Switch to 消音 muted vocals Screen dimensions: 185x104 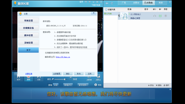pos(56,85)
